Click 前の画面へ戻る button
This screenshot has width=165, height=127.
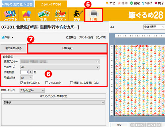pos(14,48)
